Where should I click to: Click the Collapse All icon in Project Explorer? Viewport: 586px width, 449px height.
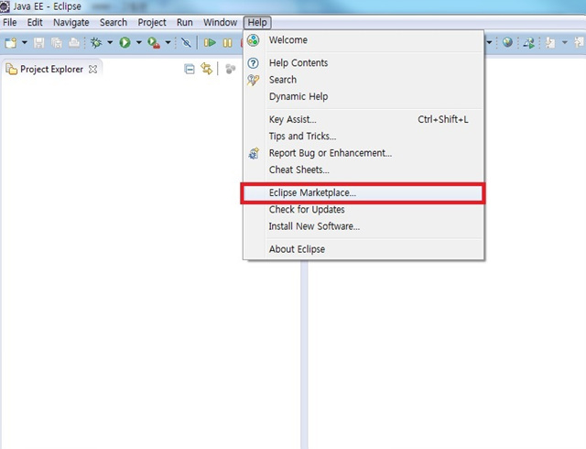[190, 69]
